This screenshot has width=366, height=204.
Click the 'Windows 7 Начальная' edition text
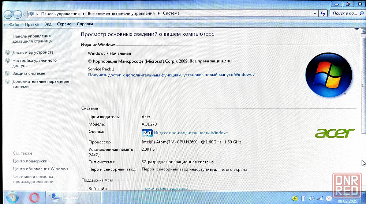(x=109, y=53)
